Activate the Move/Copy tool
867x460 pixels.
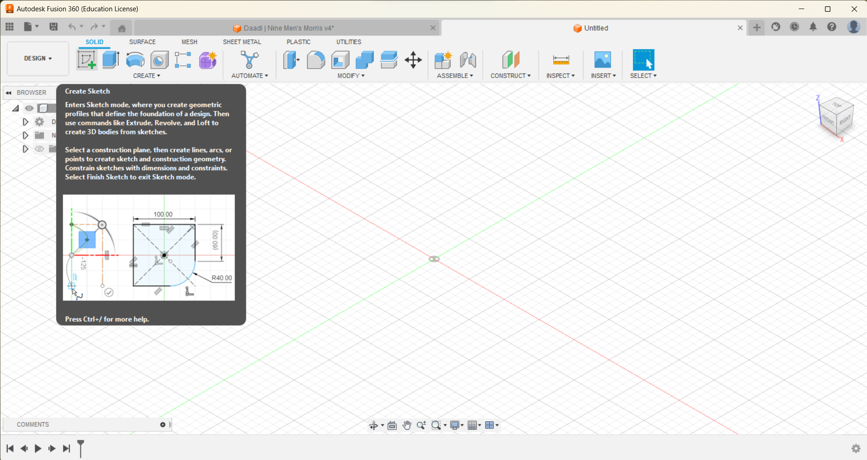point(413,60)
